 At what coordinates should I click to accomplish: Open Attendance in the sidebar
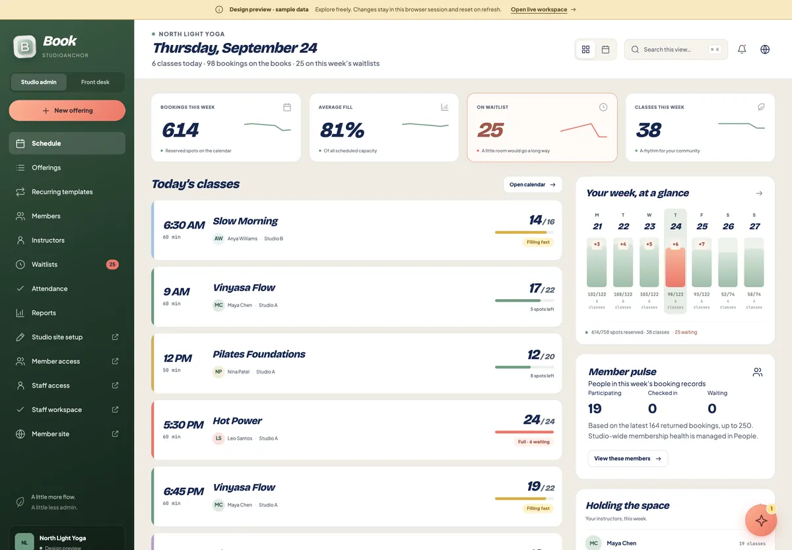coord(67,289)
